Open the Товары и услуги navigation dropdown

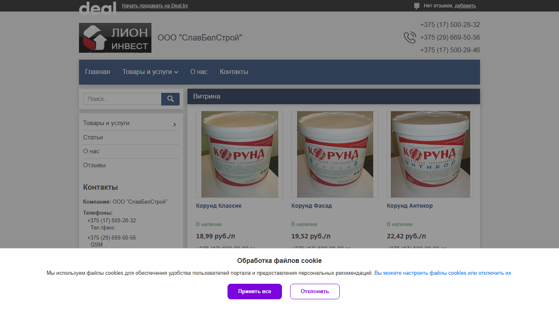coord(150,72)
